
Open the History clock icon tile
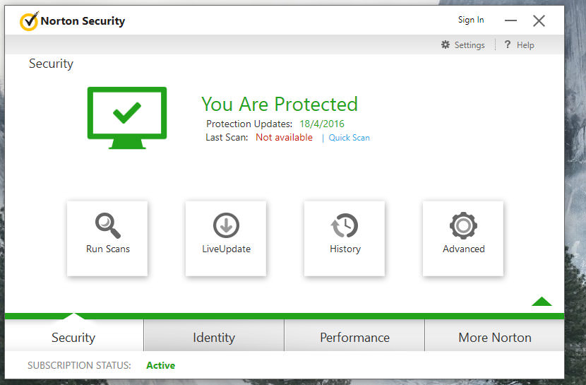click(x=345, y=239)
